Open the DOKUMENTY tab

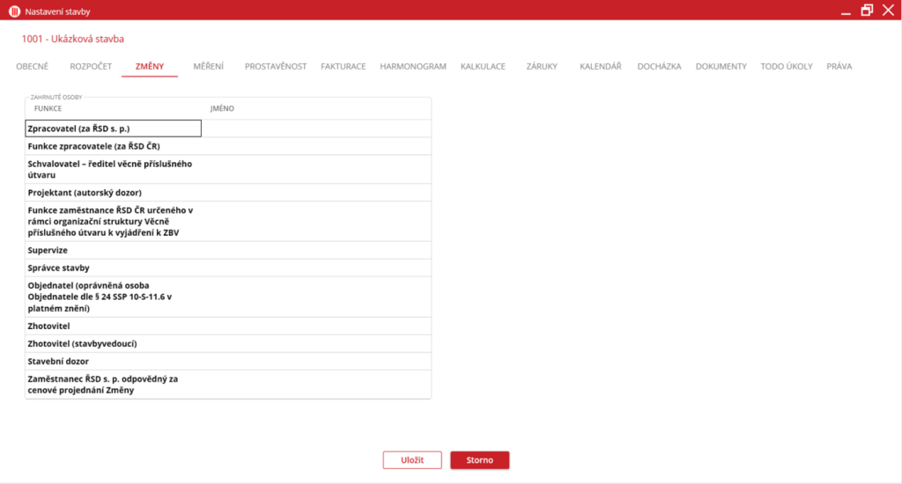tap(721, 66)
